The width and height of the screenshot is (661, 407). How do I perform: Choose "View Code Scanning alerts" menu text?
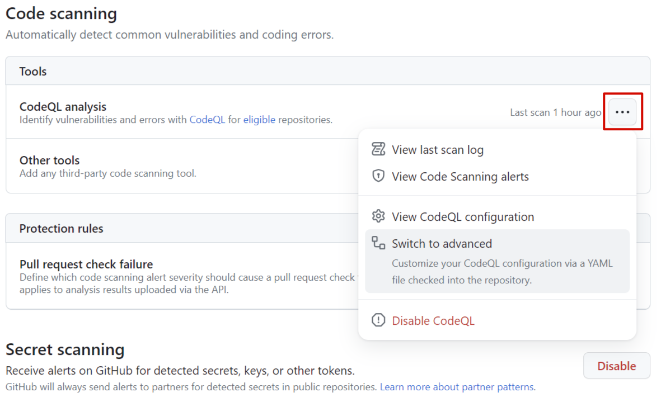click(x=460, y=177)
